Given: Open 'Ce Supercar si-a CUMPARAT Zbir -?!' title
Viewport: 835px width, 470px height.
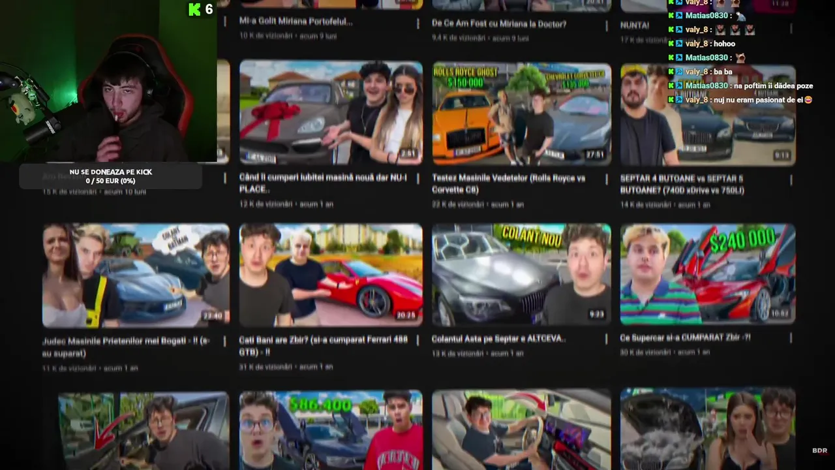Looking at the screenshot, I should click(x=686, y=338).
